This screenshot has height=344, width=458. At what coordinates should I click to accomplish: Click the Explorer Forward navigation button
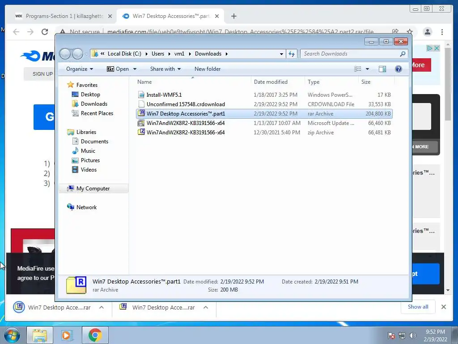coord(77,54)
